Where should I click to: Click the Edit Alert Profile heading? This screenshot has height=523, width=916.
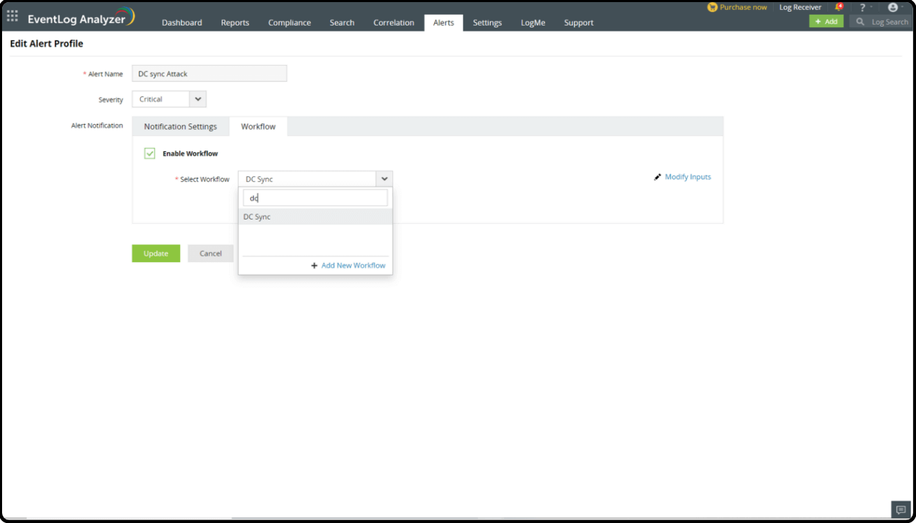pos(47,43)
